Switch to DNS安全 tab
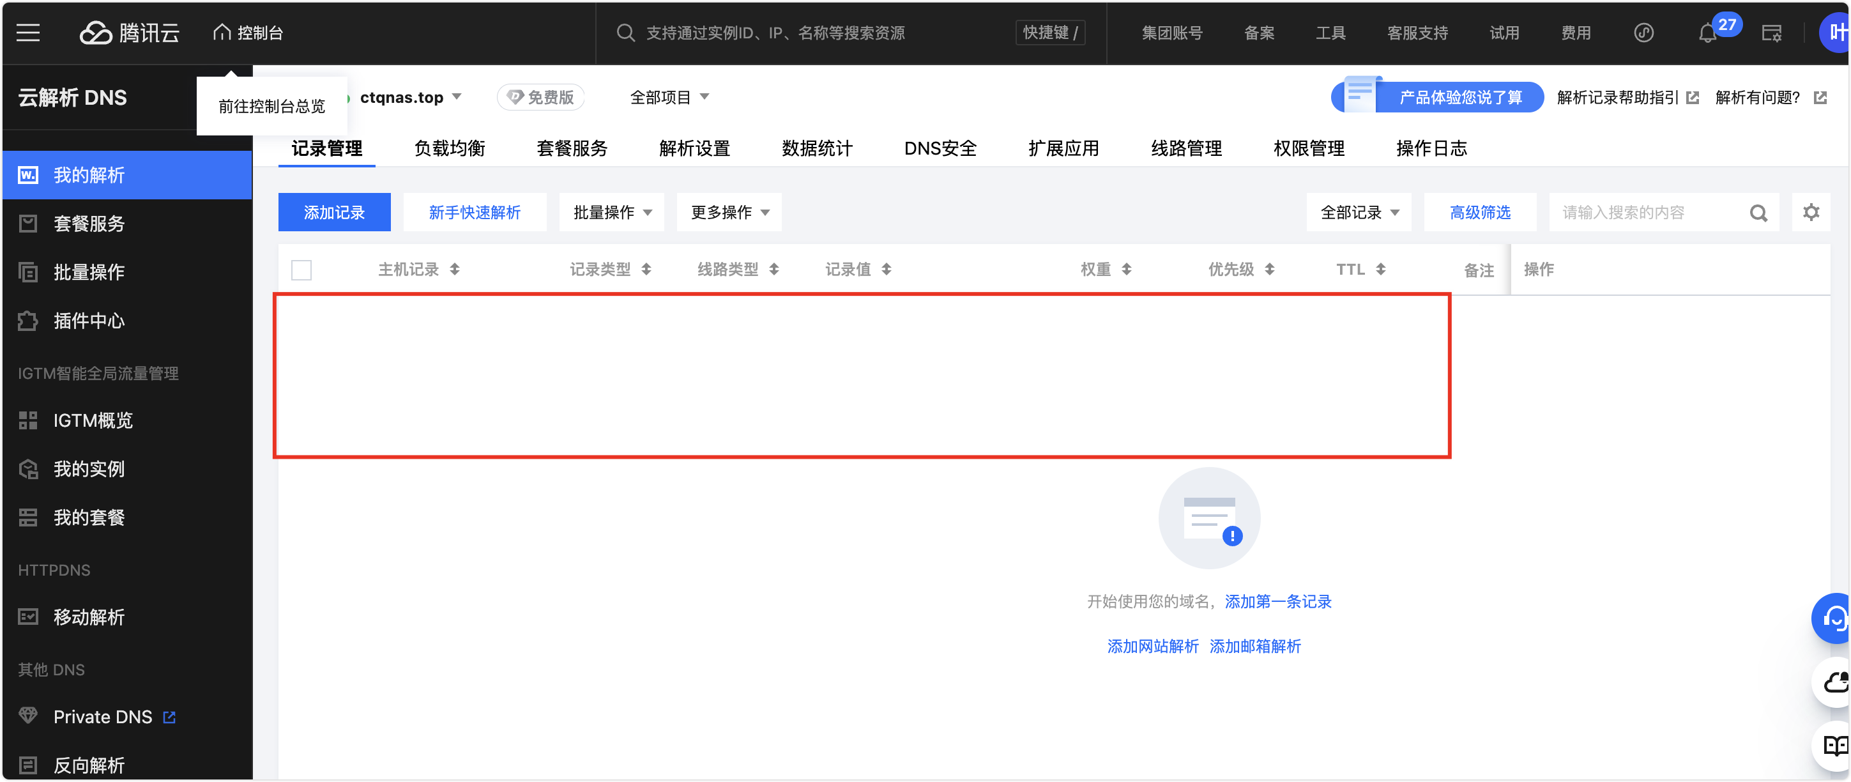 (x=941, y=148)
